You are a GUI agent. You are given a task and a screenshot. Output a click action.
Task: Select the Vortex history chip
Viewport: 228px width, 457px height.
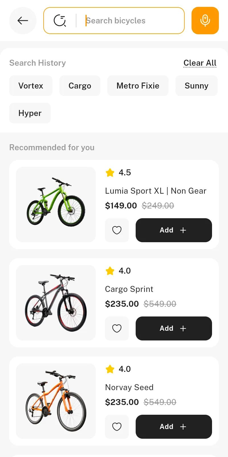(31, 86)
